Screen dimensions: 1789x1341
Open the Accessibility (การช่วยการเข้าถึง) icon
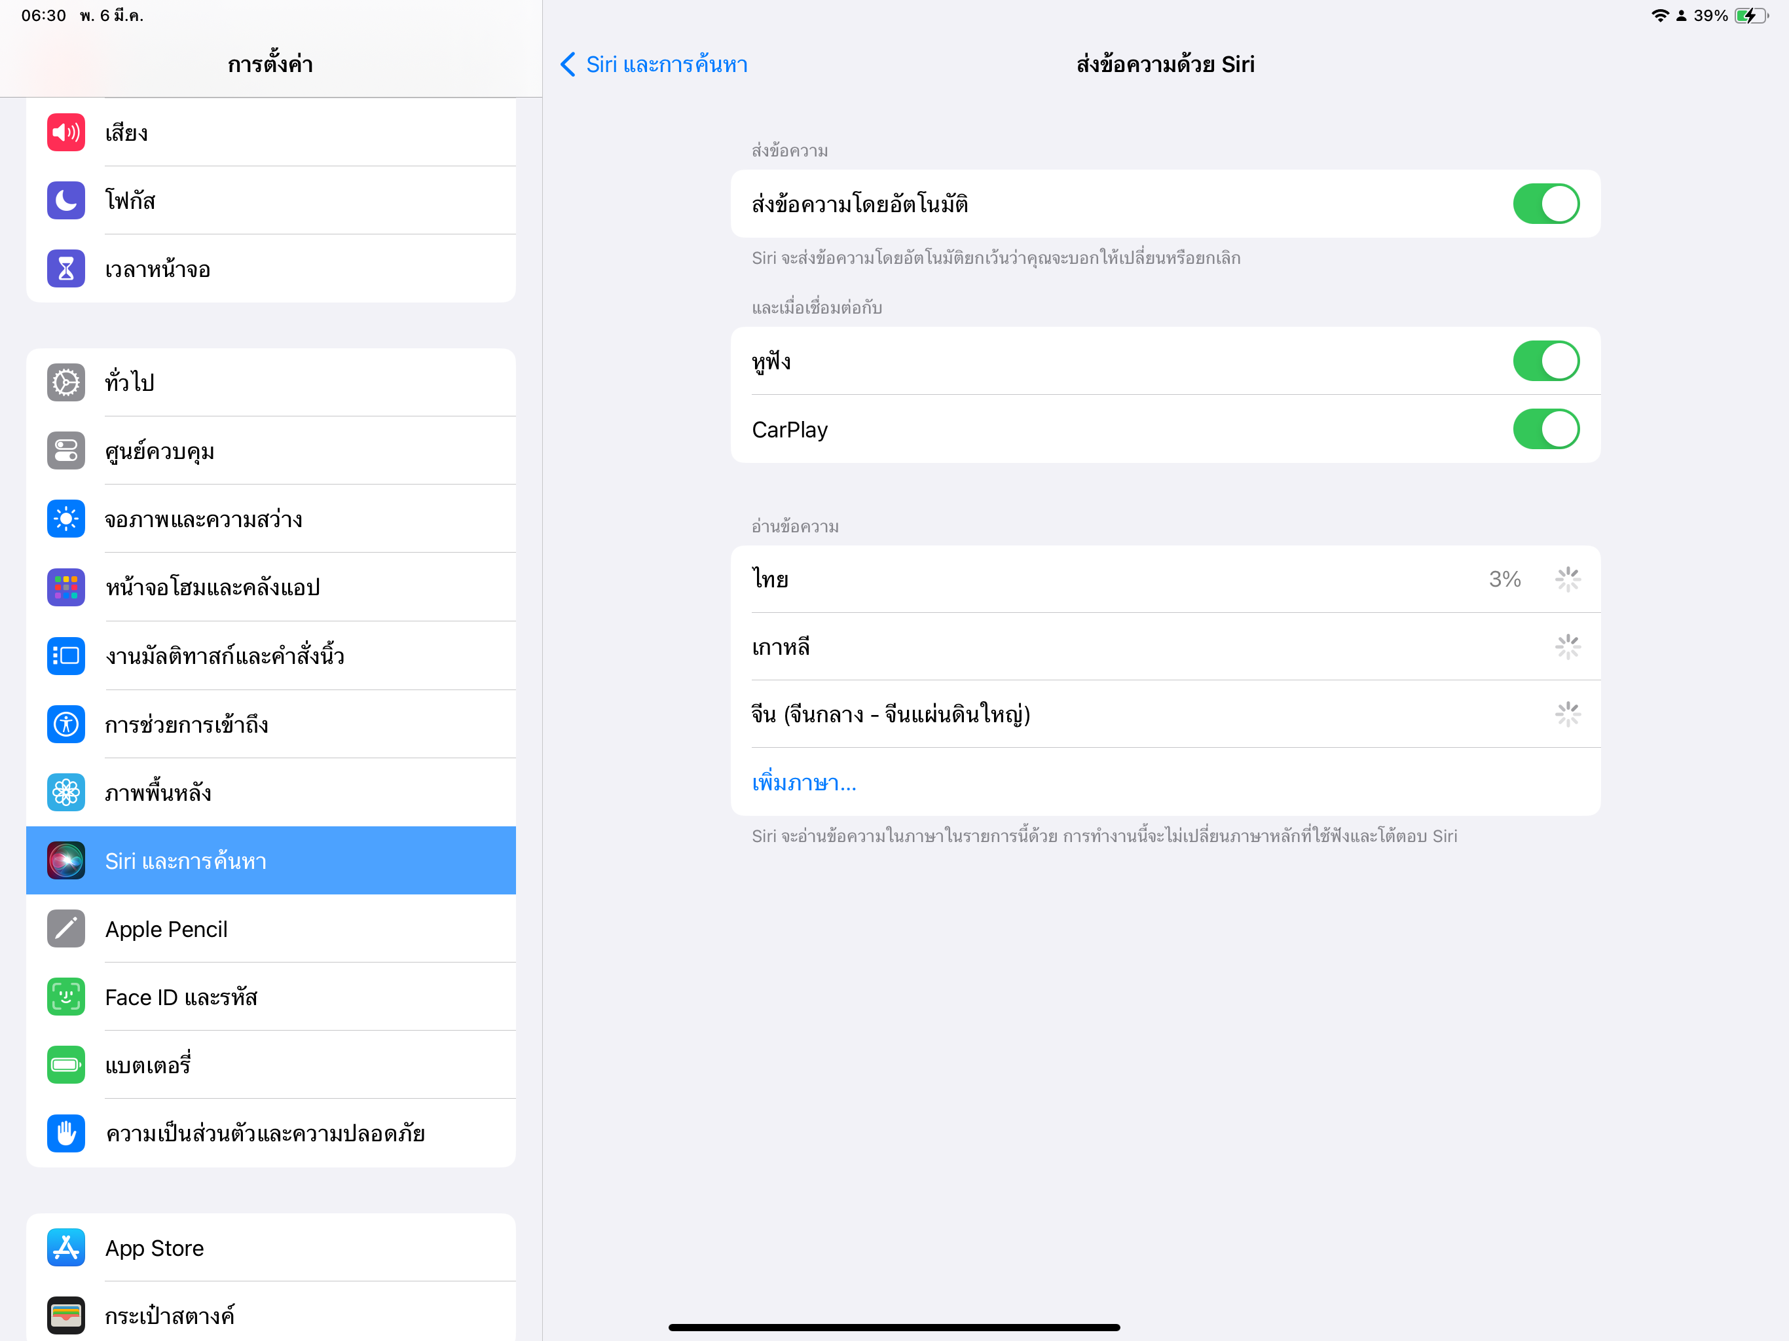click(65, 724)
